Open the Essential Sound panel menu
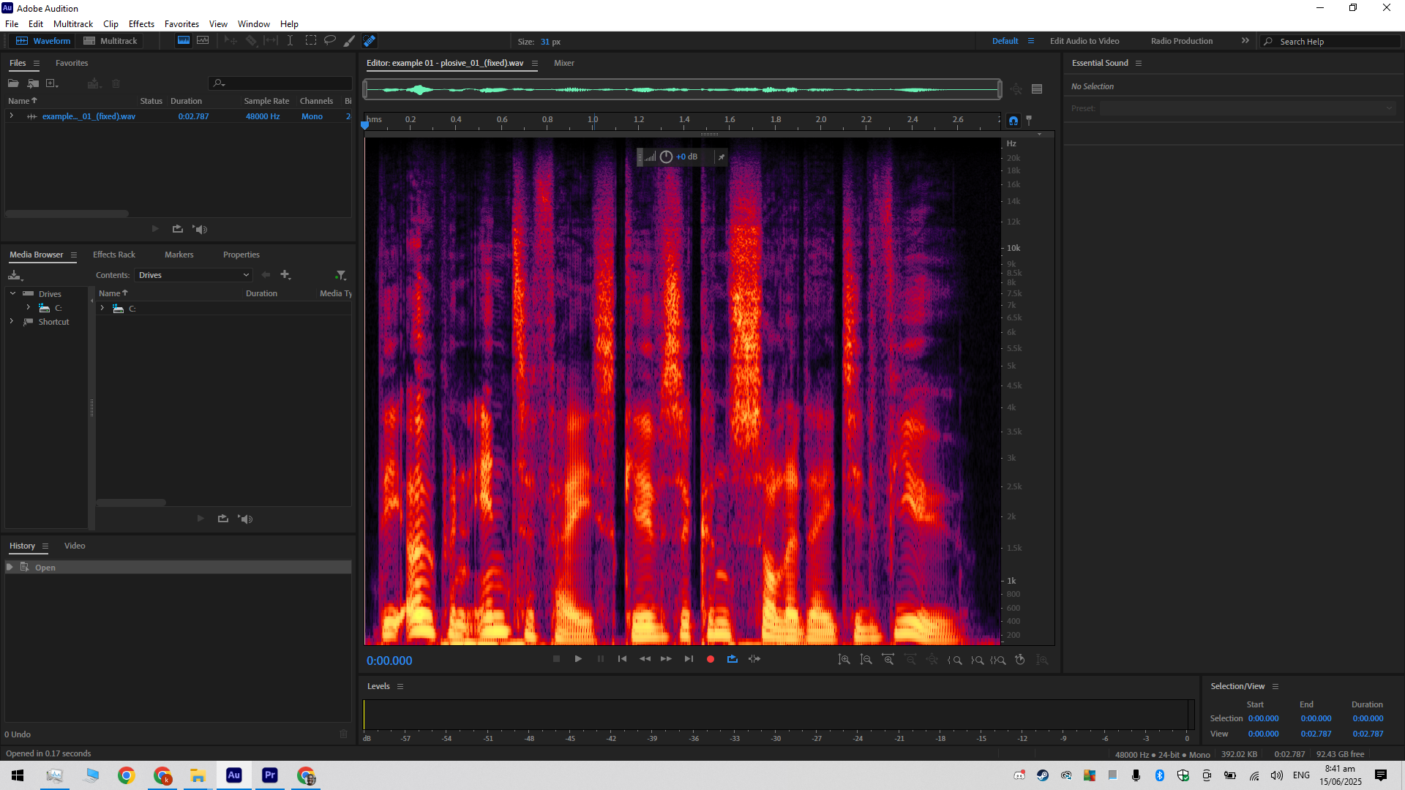Viewport: 1405px width, 790px height. click(x=1139, y=64)
